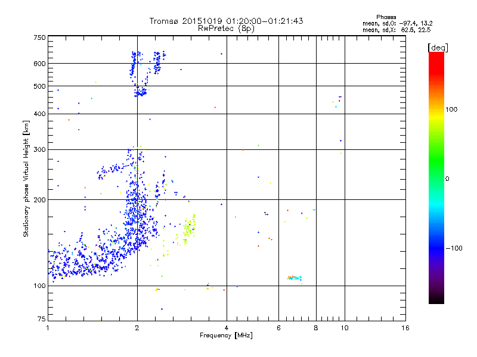Click the cyan-orange echo cluster near 7 MHz
Screen dimensions: 477x357
[295, 277]
